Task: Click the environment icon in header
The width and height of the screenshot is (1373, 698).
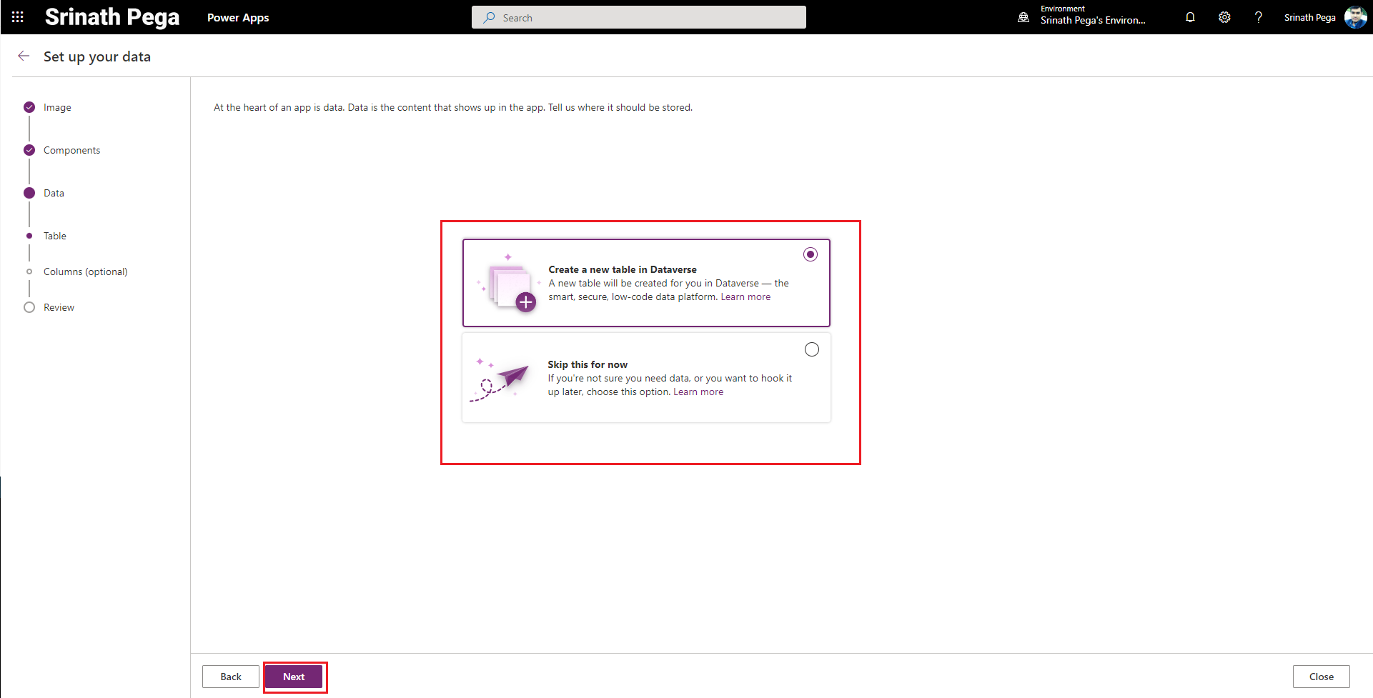Action: tap(1023, 18)
